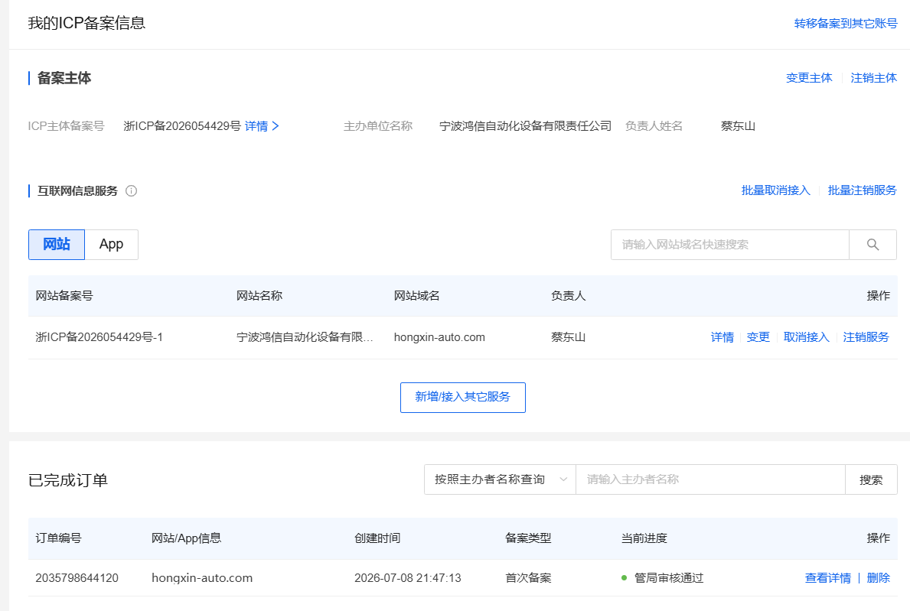Image resolution: width=910 pixels, height=611 pixels.
Task: Switch to the App tab
Action: (112, 245)
